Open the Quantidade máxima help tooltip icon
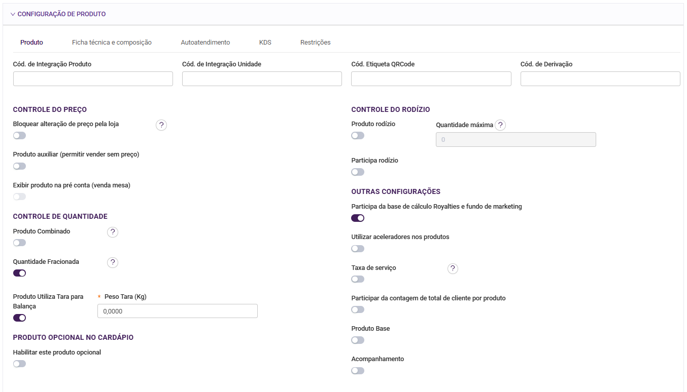687x392 pixels. 500,125
